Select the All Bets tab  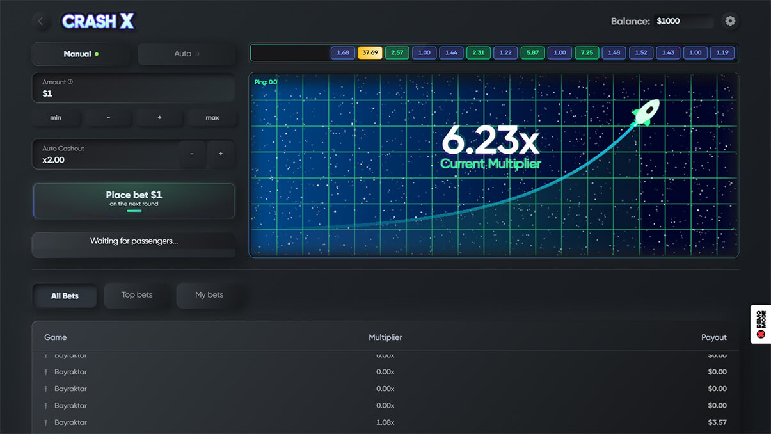65,296
